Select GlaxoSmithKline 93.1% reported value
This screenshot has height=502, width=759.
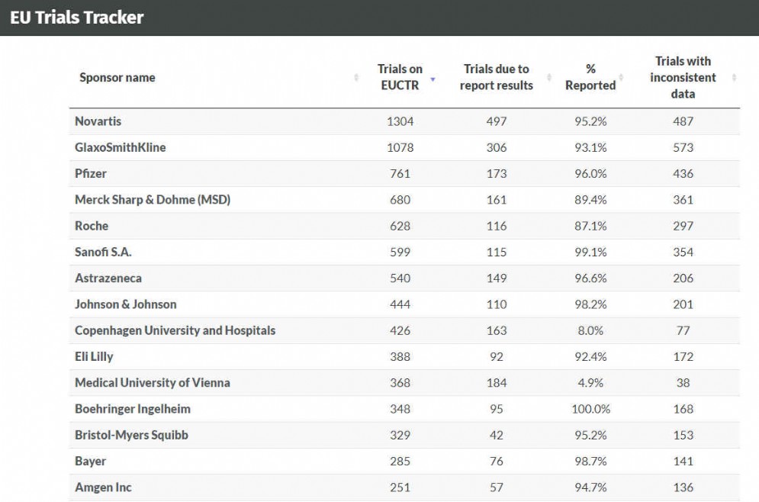(590, 147)
